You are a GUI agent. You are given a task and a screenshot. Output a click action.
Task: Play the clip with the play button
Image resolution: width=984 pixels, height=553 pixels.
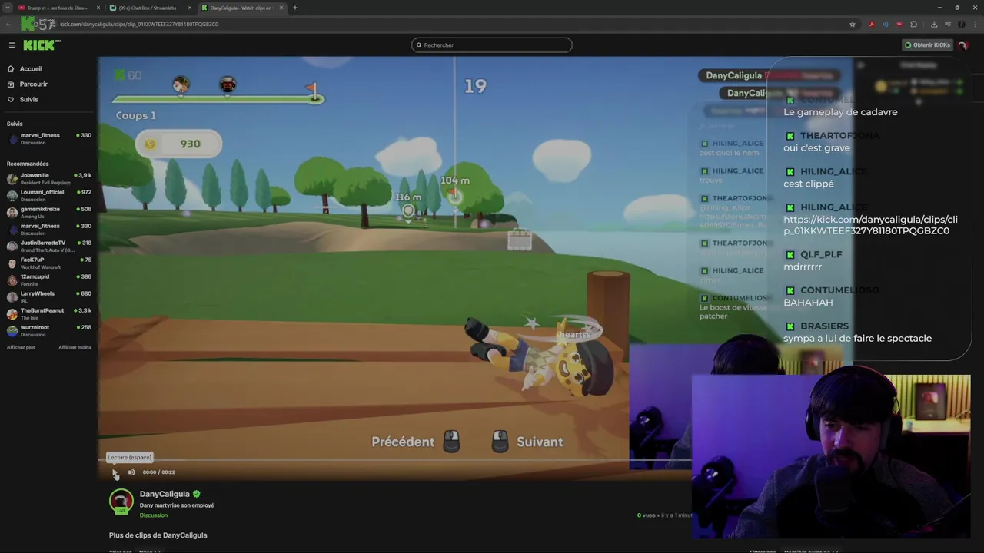pyautogui.click(x=115, y=472)
